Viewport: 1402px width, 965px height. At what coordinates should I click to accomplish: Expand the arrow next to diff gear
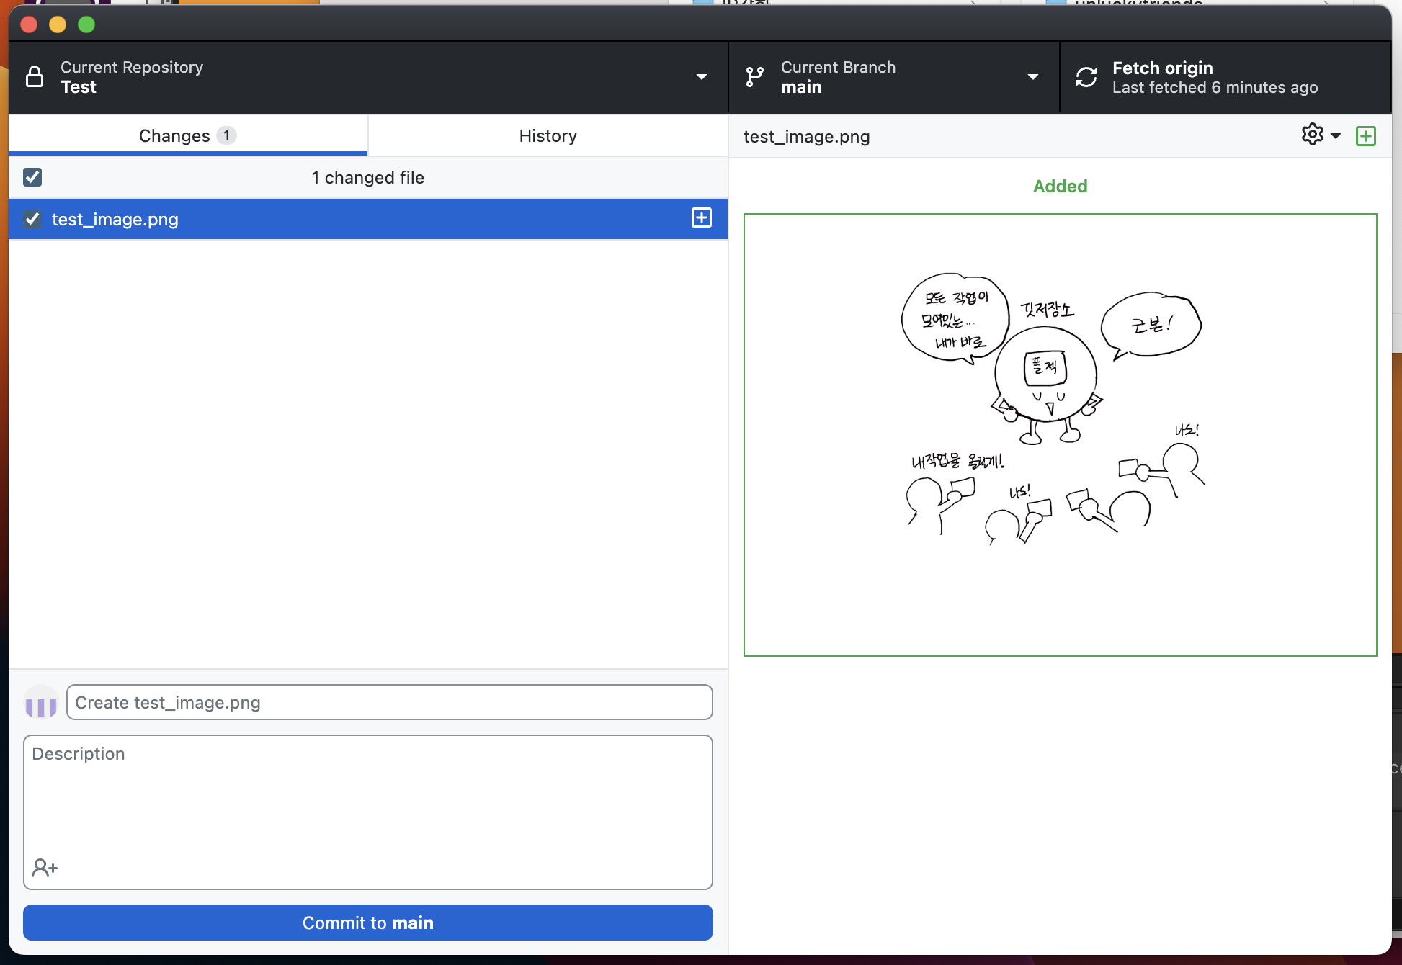(x=1336, y=136)
